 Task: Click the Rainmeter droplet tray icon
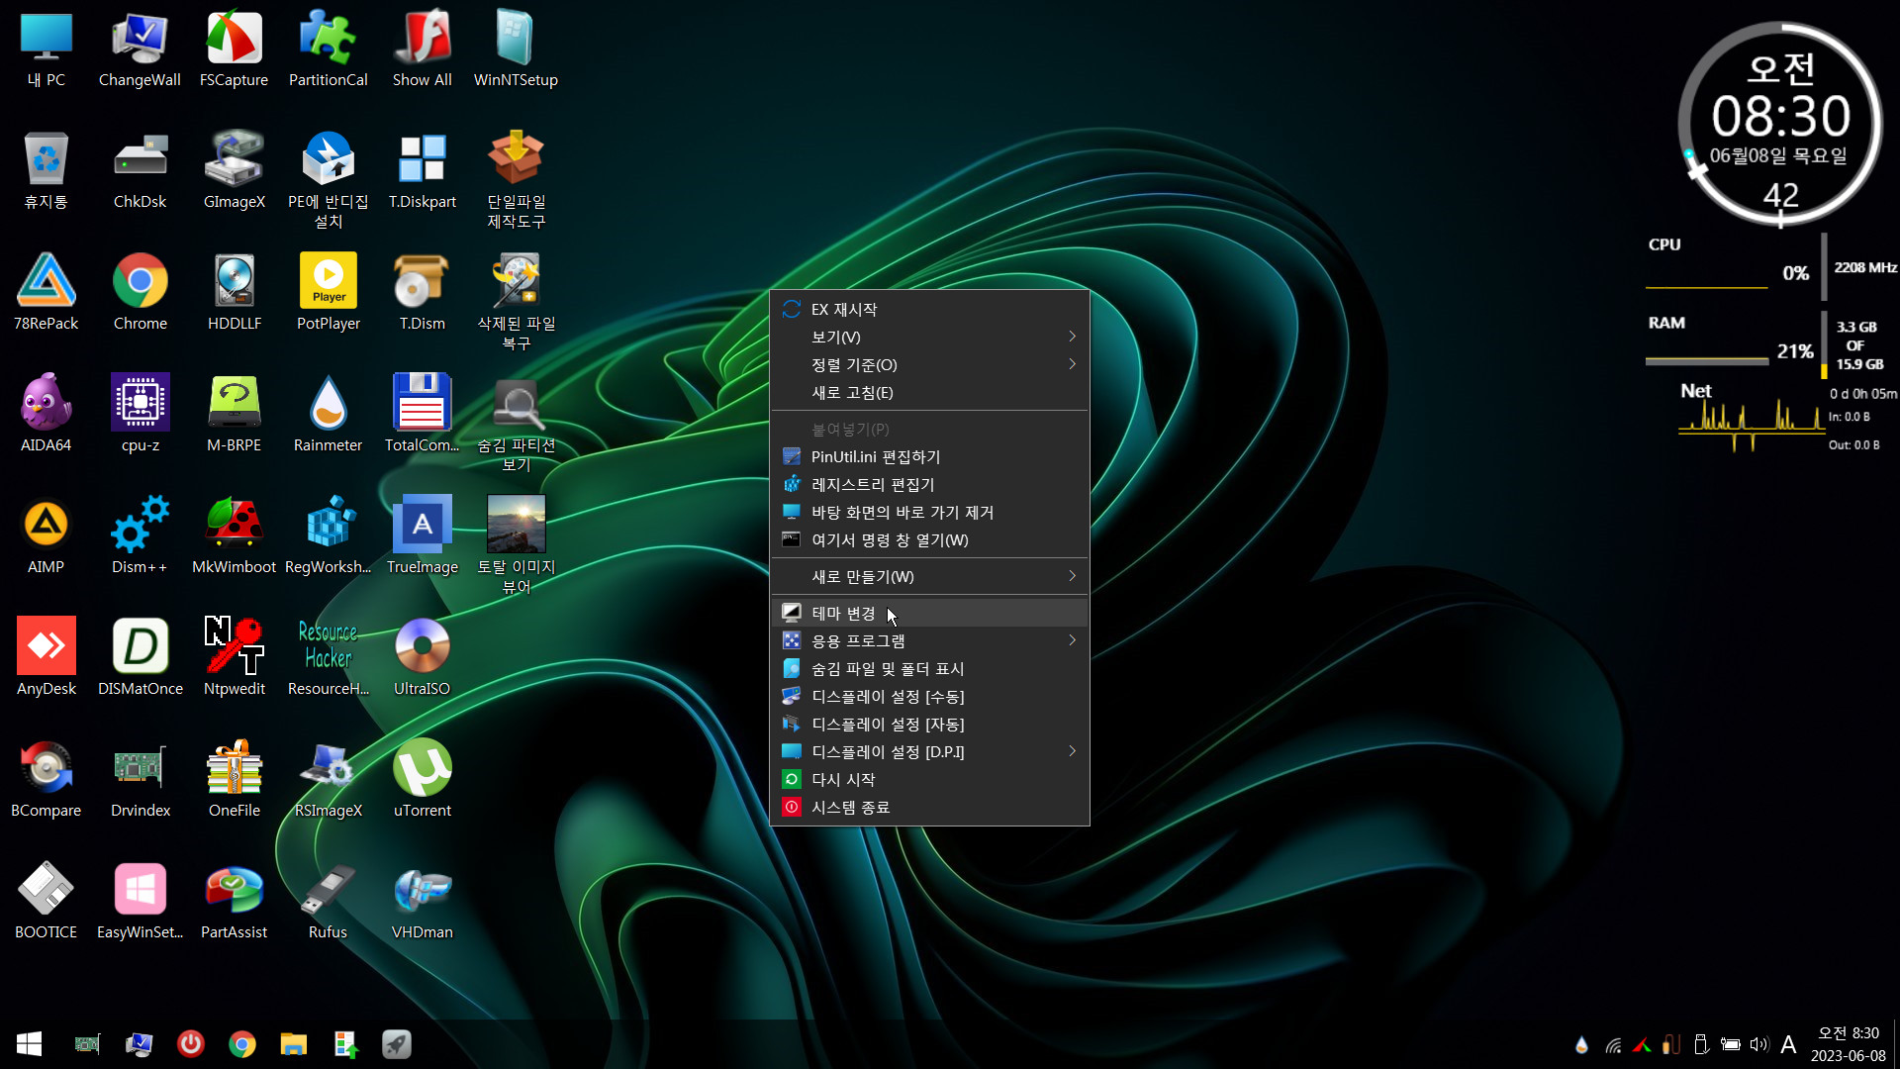[x=1581, y=1044]
